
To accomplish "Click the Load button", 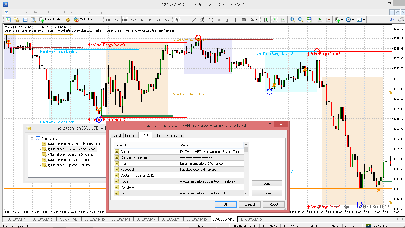I will pyautogui.click(x=267, y=183).
